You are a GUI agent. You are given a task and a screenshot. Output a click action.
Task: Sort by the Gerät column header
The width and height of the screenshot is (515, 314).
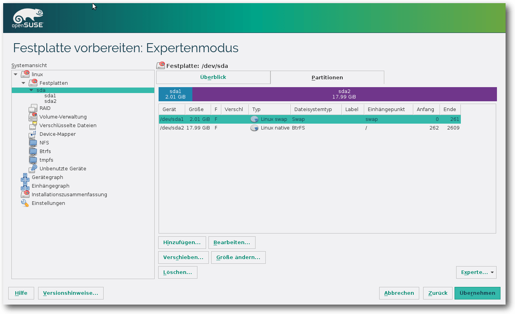(x=172, y=110)
